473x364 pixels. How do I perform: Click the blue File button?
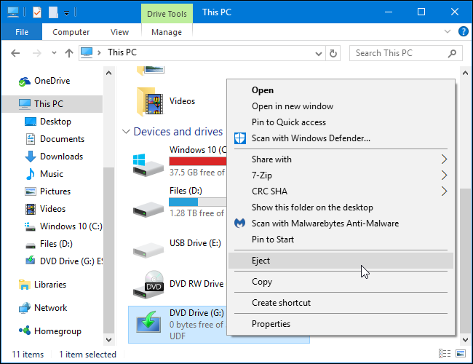pyautogui.click(x=21, y=32)
